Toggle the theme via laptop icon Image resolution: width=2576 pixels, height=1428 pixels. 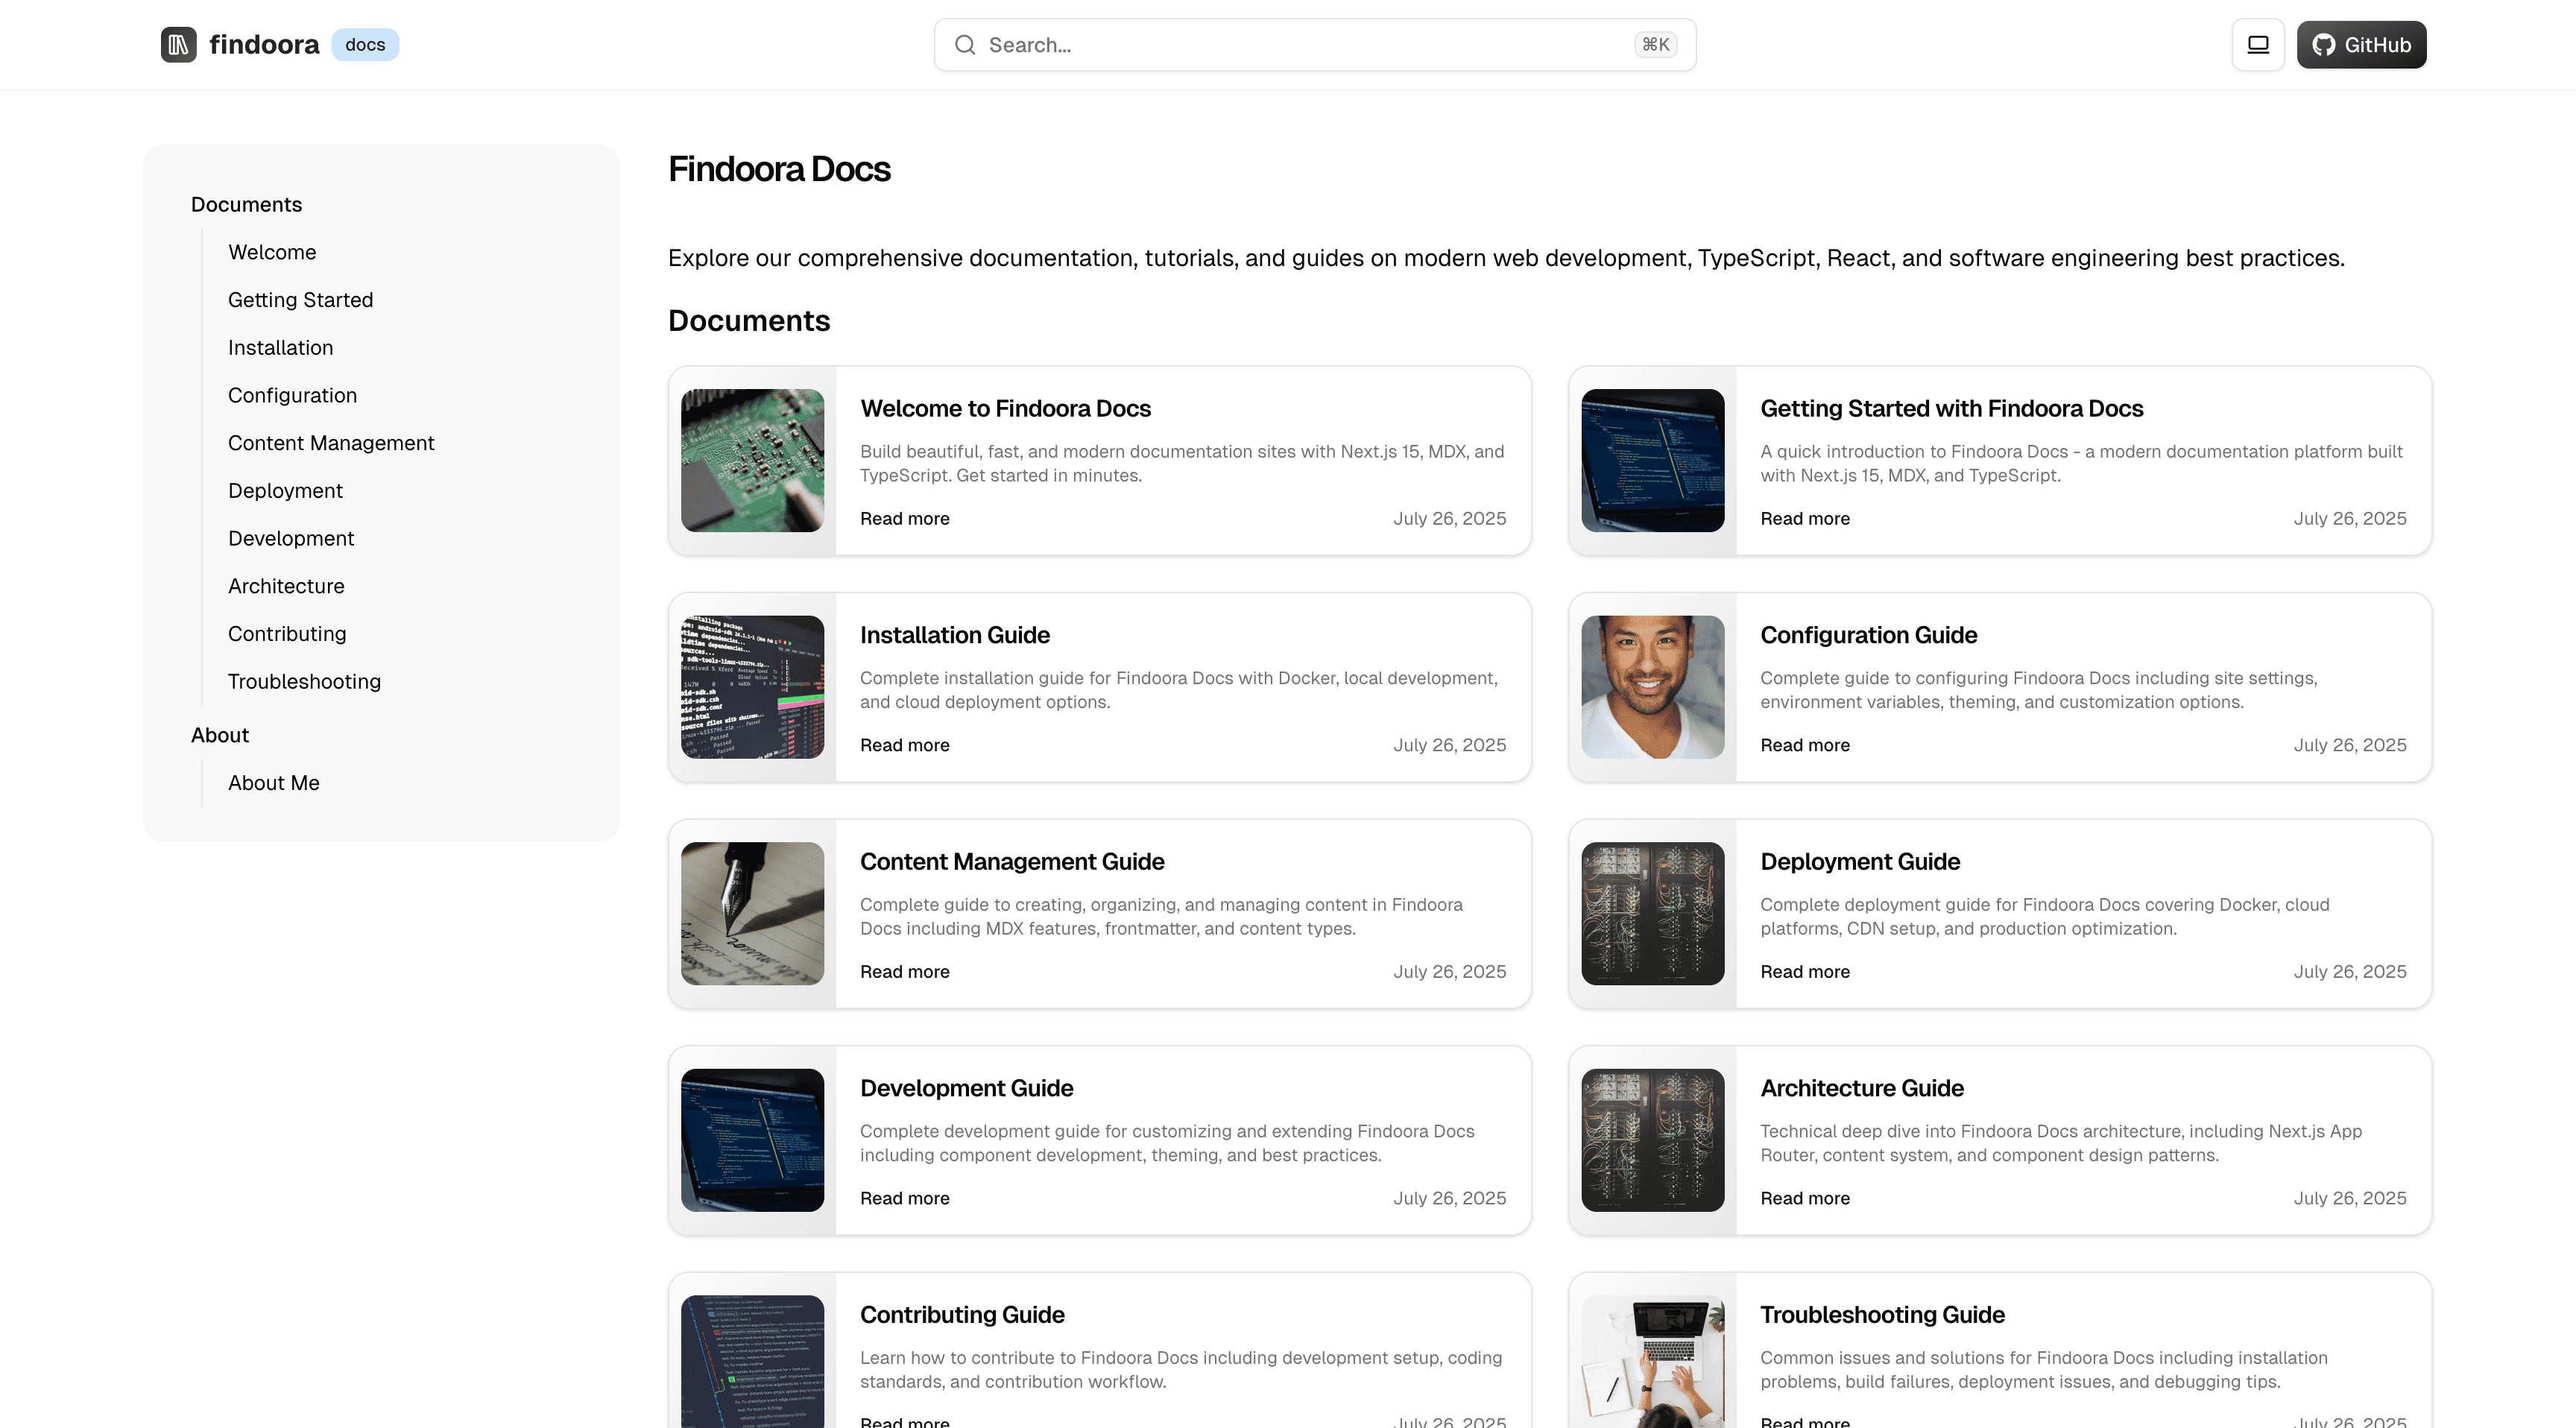(x=2257, y=45)
